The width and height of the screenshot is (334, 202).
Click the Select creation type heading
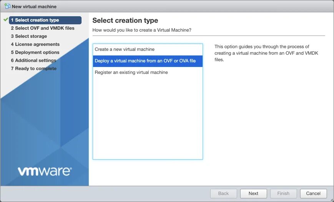click(x=125, y=20)
